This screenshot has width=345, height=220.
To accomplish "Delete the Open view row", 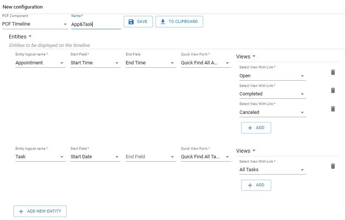I will (333, 72).
